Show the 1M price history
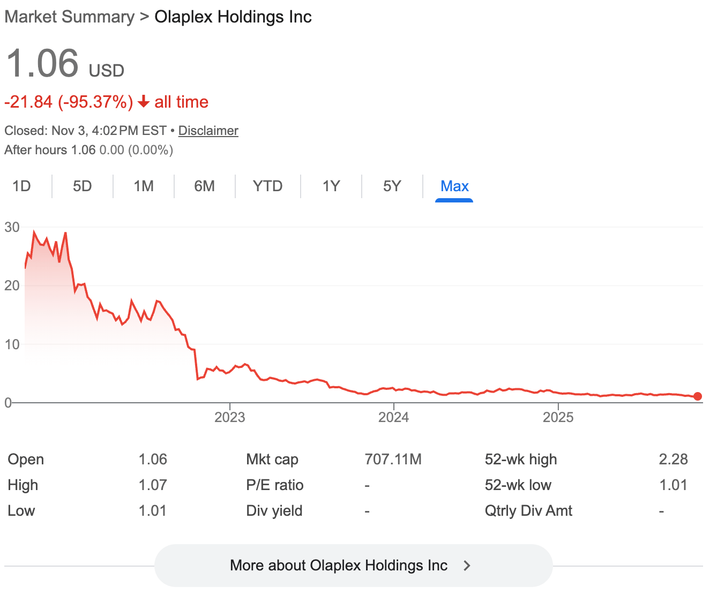The height and width of the screenshot is (602, 717). (x=144, y=186)
